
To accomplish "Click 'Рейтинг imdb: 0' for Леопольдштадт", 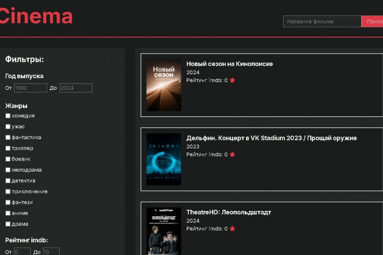I will [207, 228].
